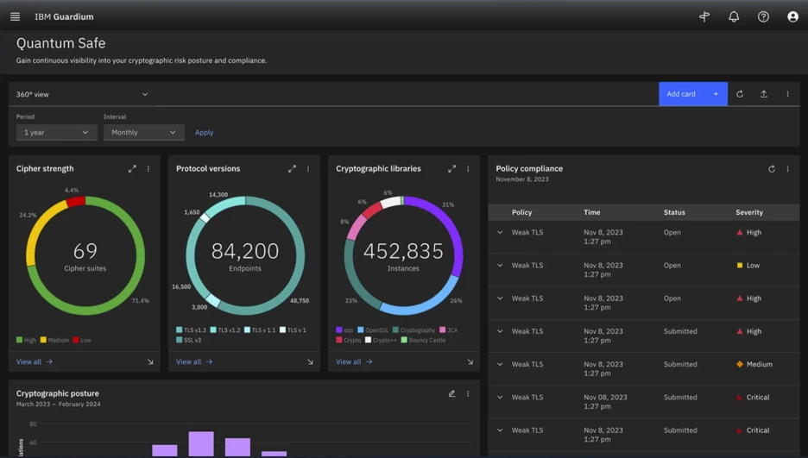Open the Interval dropdown showing Monthly
Screen dimensions: 808x458
pos(144,132)
